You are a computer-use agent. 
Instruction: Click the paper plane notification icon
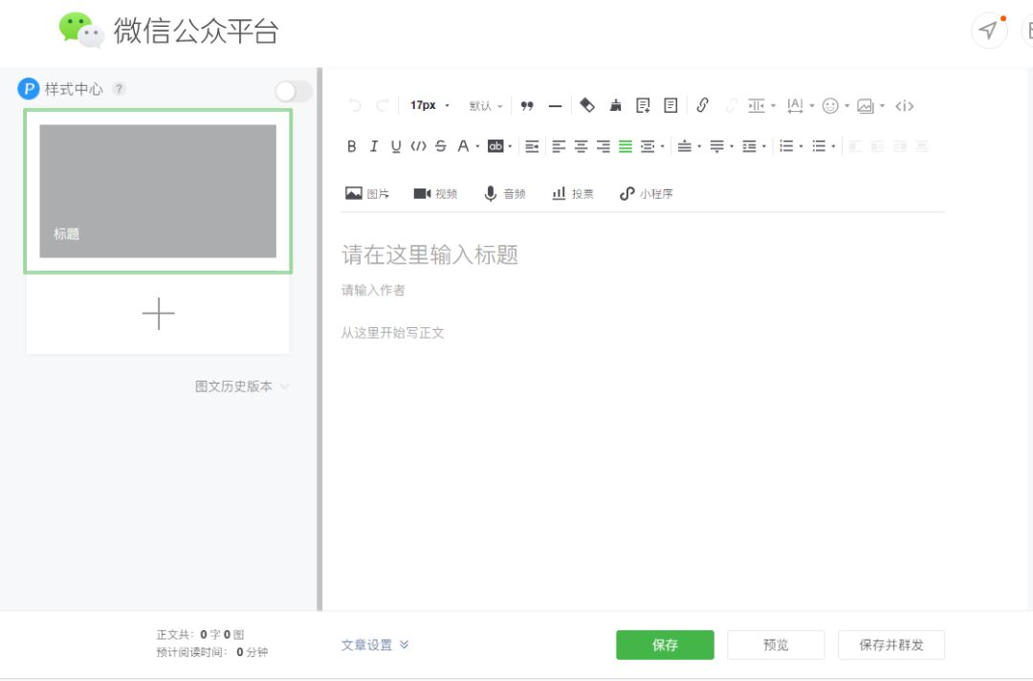coord(989,30)
